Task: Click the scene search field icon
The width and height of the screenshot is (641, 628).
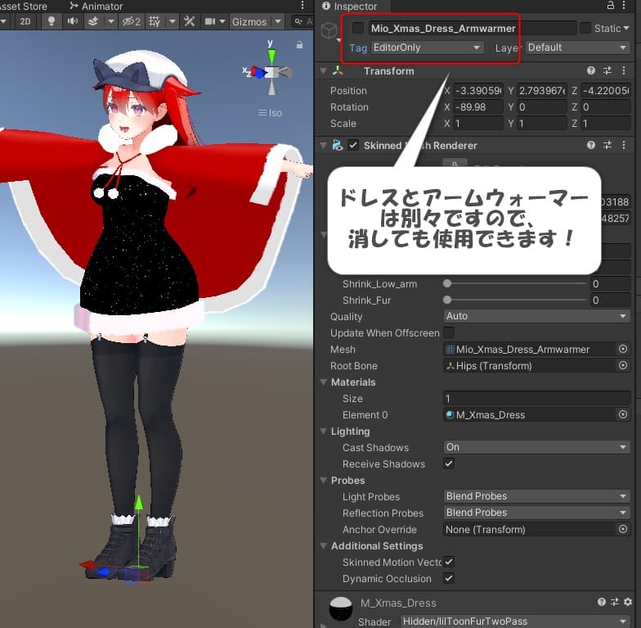Action: coord(299,21)
